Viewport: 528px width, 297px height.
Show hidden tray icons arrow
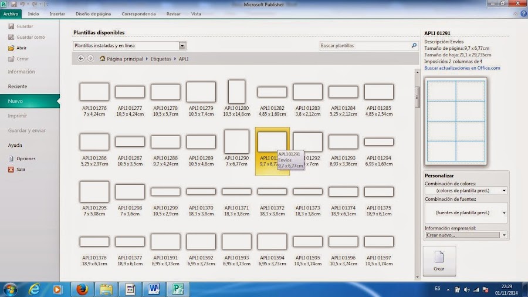[x=448, y=289]
